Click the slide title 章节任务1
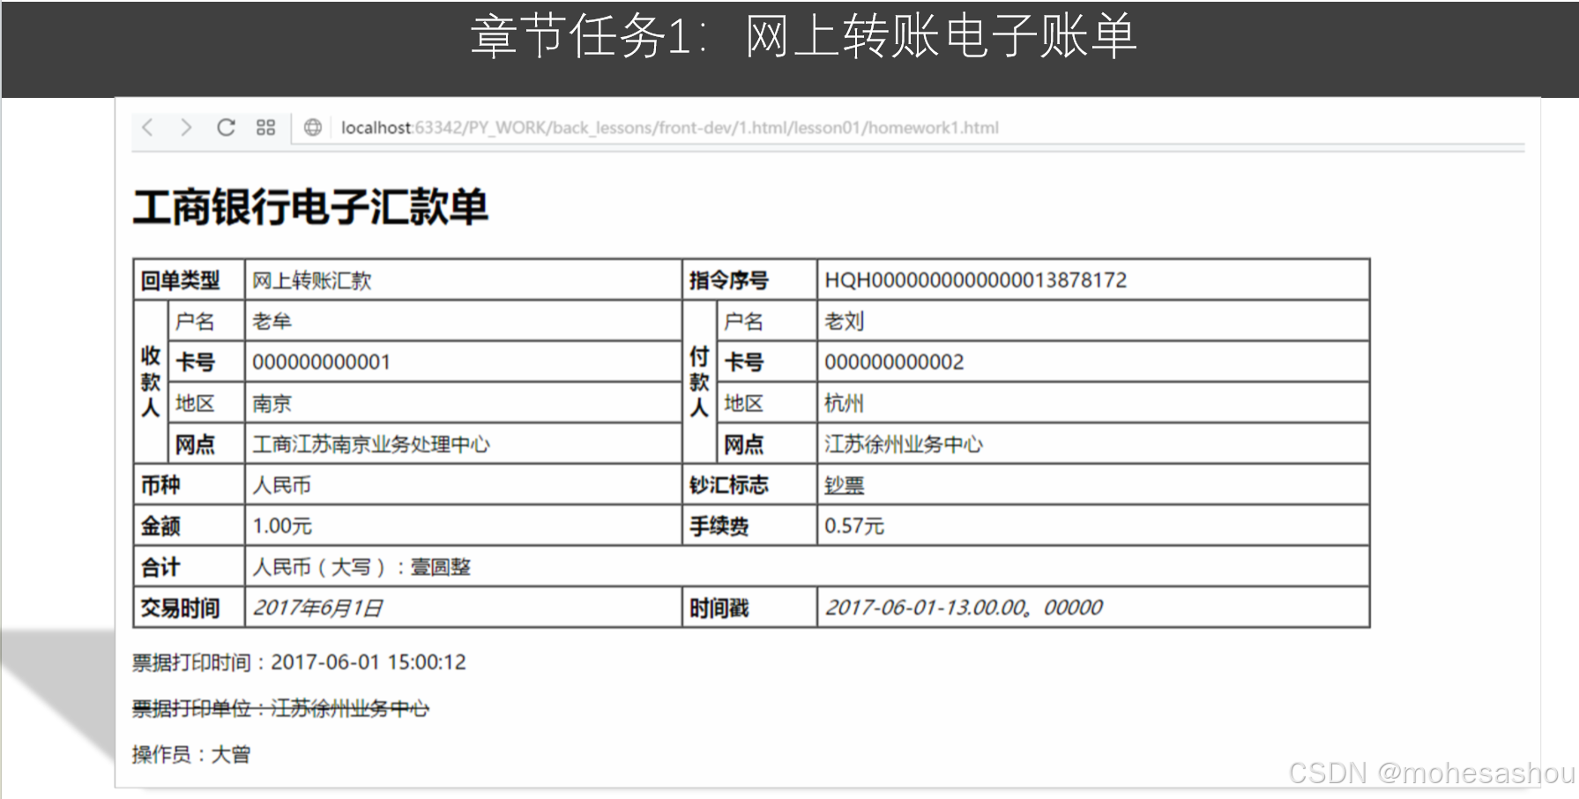Screen dimensions: 1579x799 (x=803, y=37)
